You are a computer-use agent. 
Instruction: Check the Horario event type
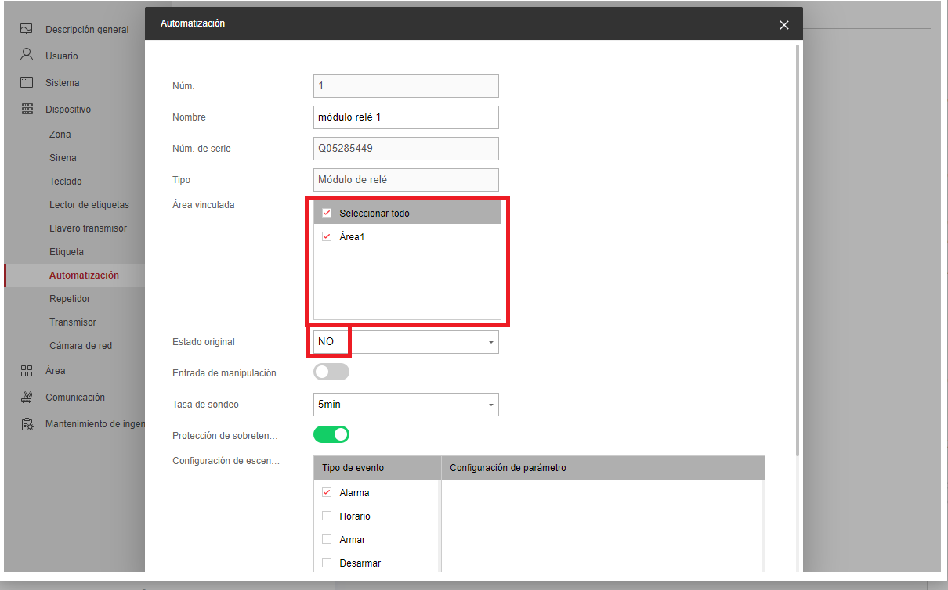pyautogui.click(x=327, y=516)
